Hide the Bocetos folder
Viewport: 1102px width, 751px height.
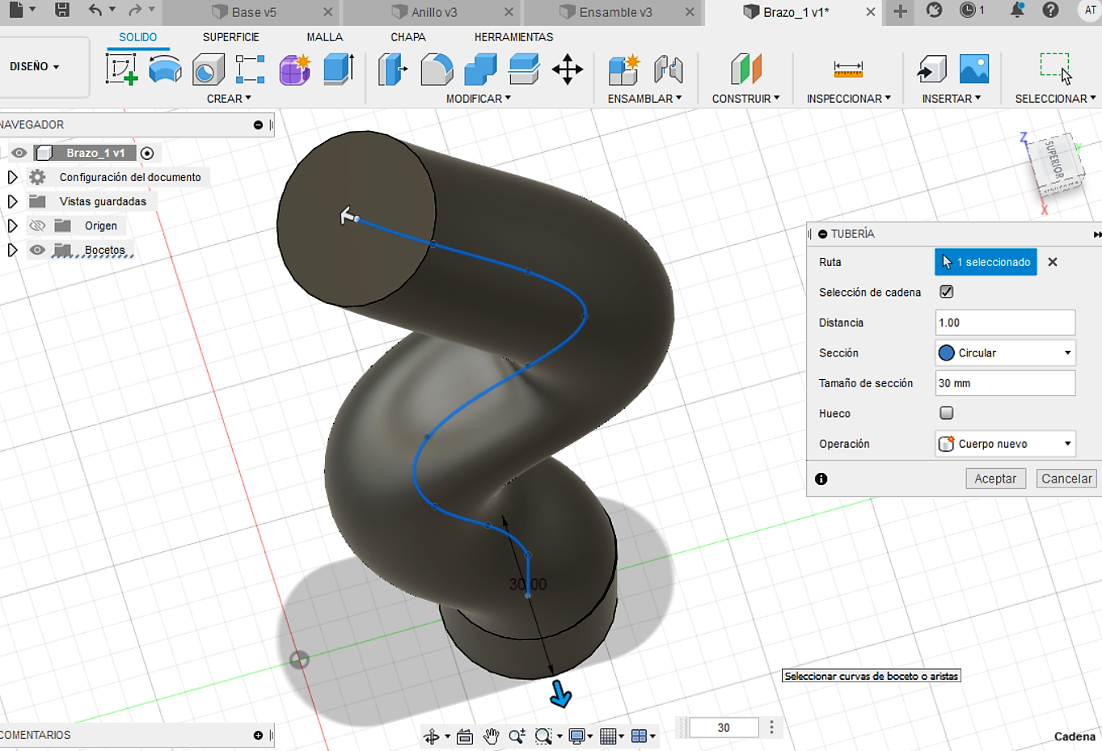coord(37,250)
